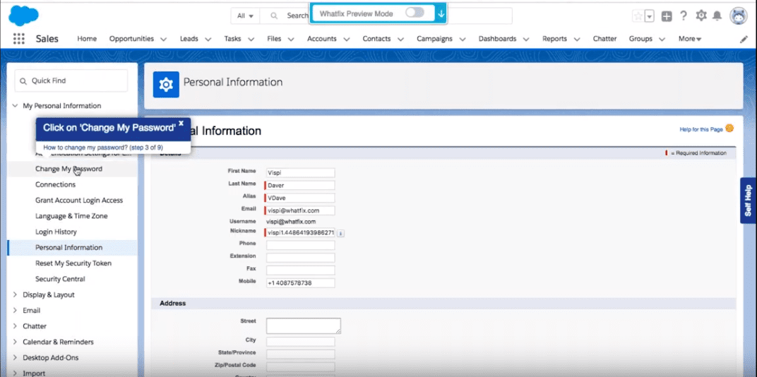Screen dimensions: 757x377
Task: Open the notifications bell icon
Action: tap(717, 16)
